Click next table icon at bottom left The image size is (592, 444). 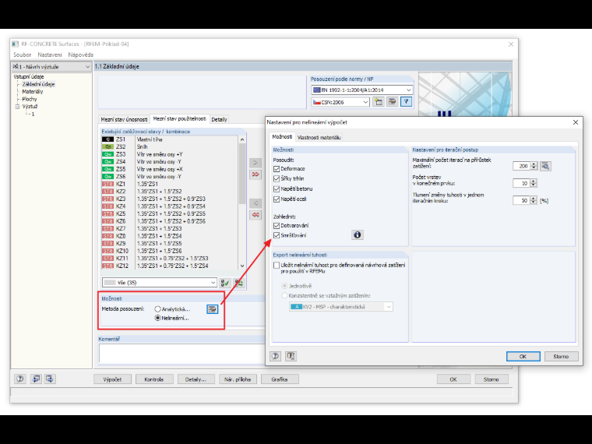(49, 379)
